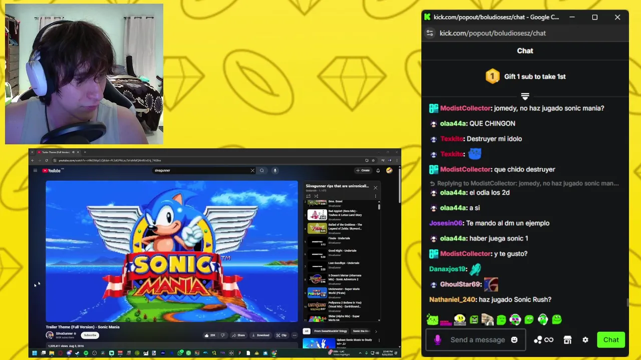
Task: Subscribe to SiIvaGunner channel
Action: (x=90, y=335)
